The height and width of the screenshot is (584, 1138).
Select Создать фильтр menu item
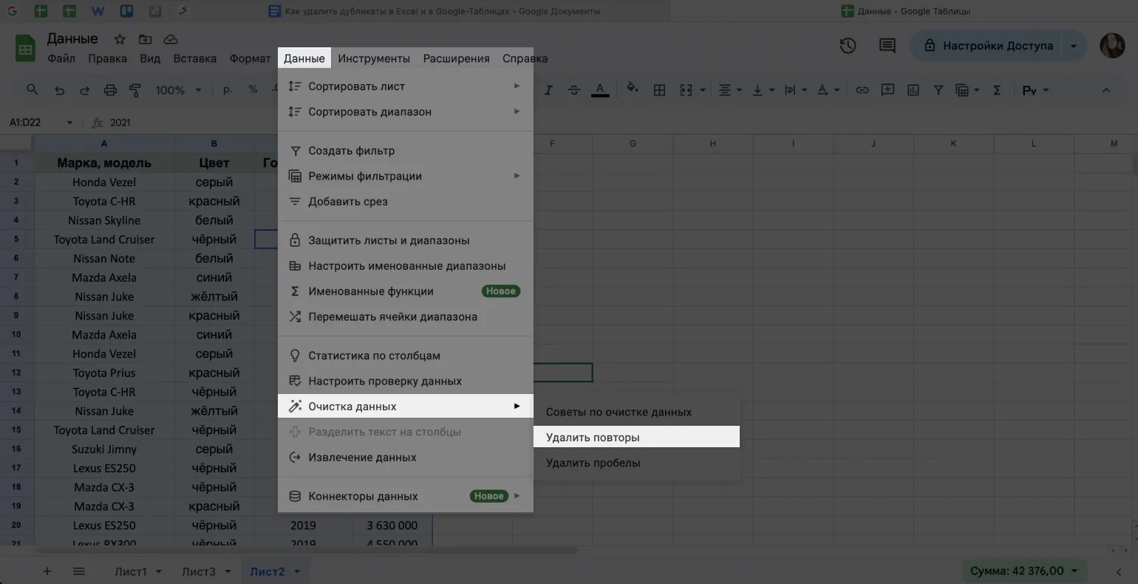point(351,151)
